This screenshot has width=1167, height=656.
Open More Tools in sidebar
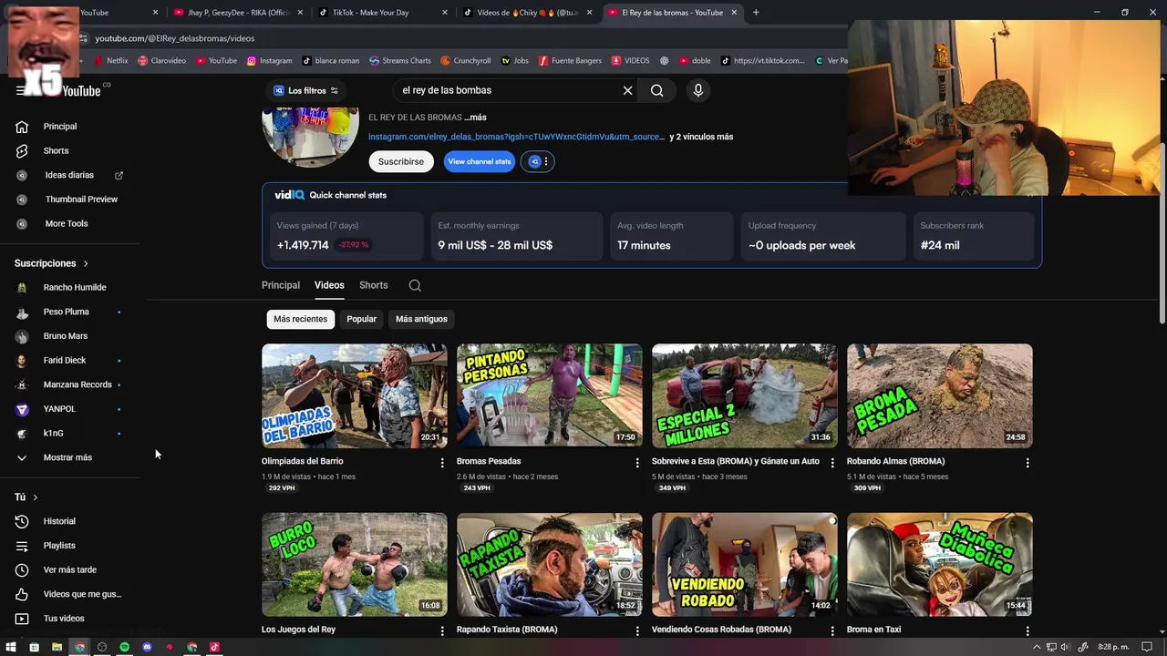[67, 223]
